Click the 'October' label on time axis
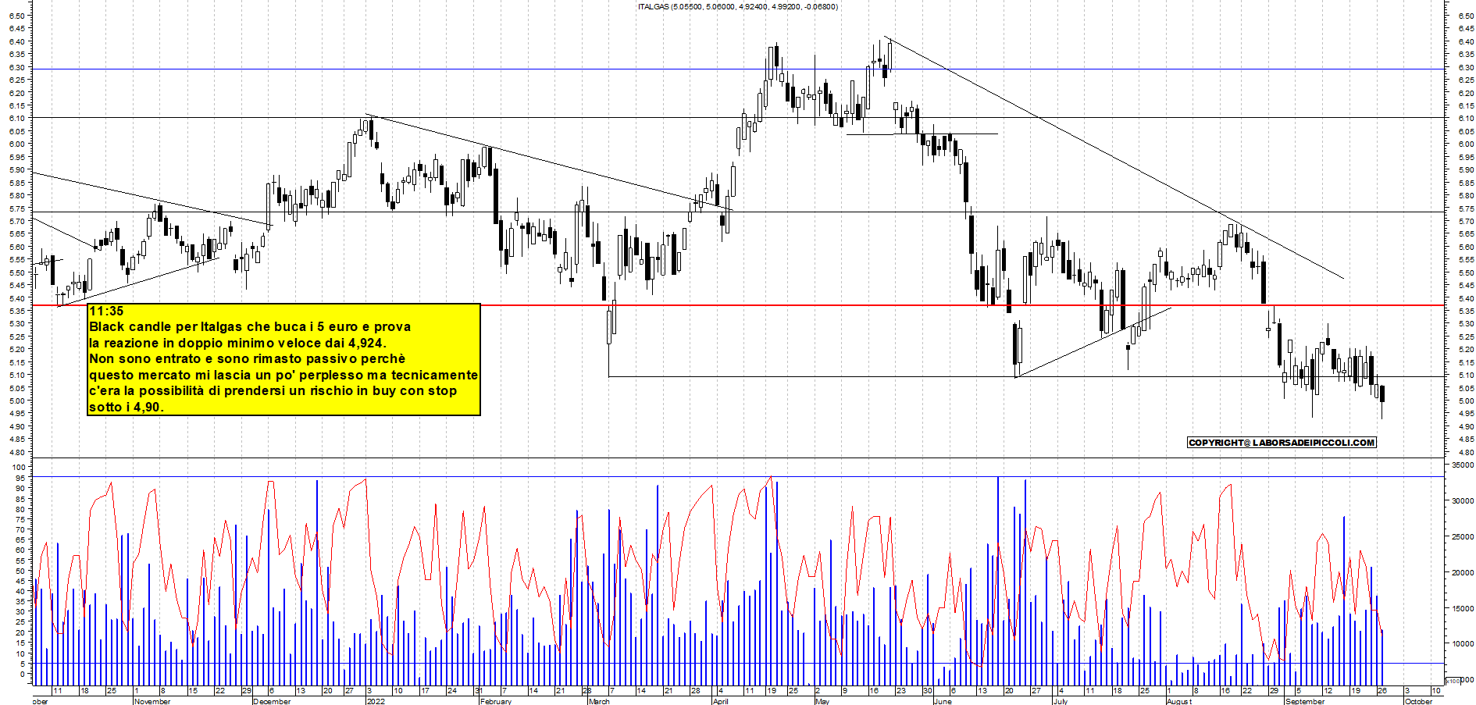 pyautogui.click(x=1418, y=701)
